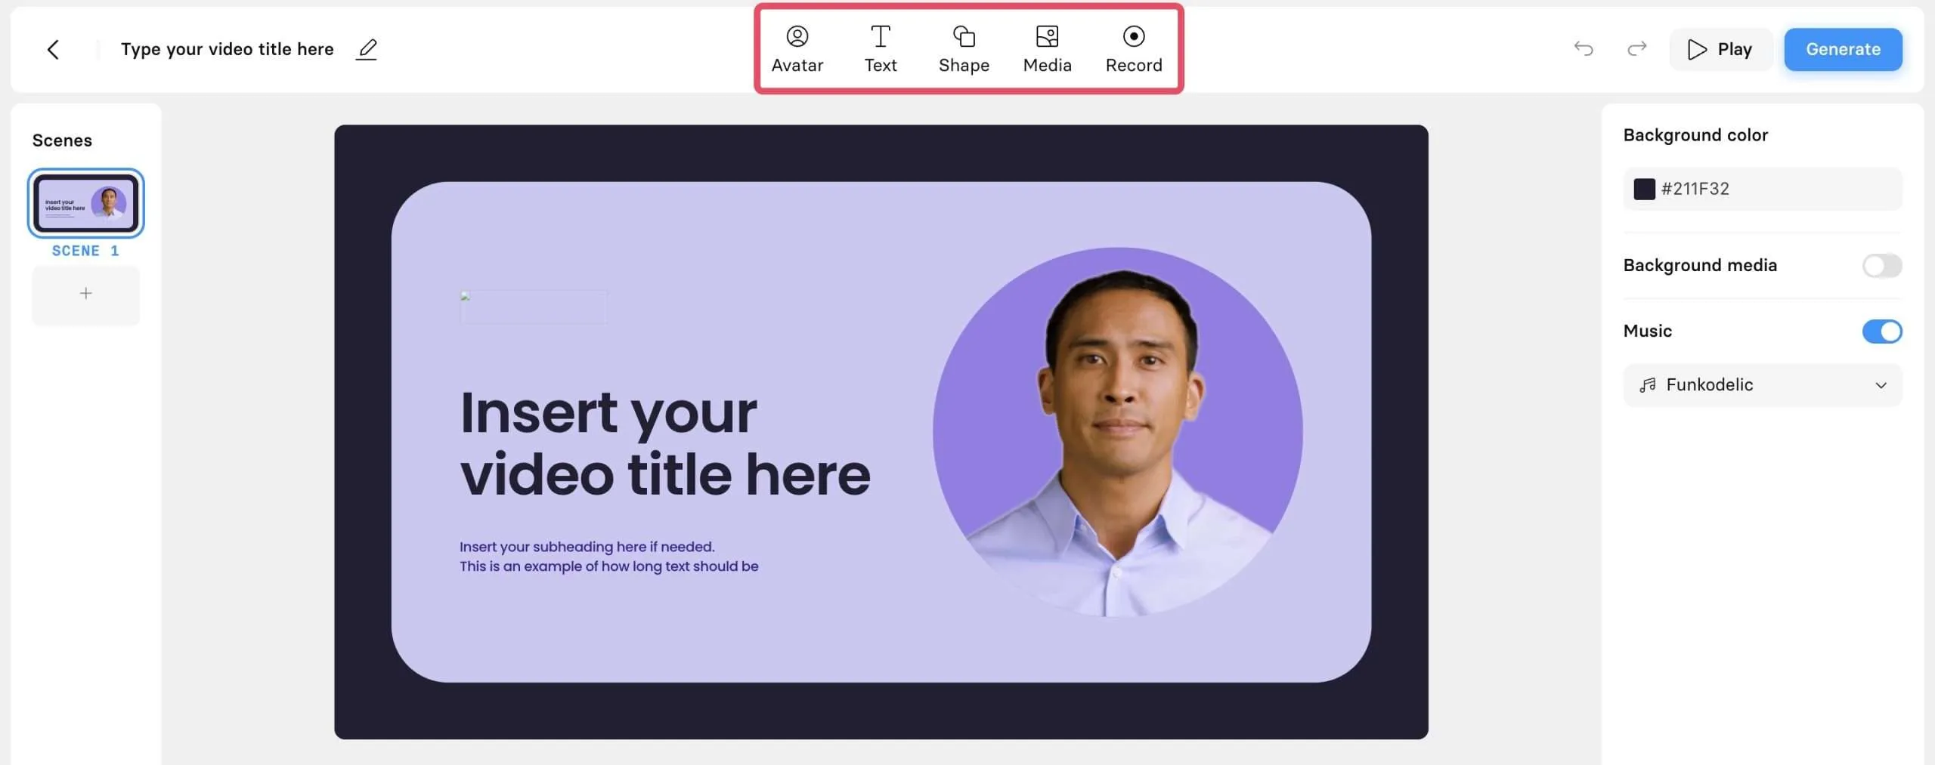This screenshot has height=765, width=1935.
Task: Open the Media panel
Action: (1047, 49)
